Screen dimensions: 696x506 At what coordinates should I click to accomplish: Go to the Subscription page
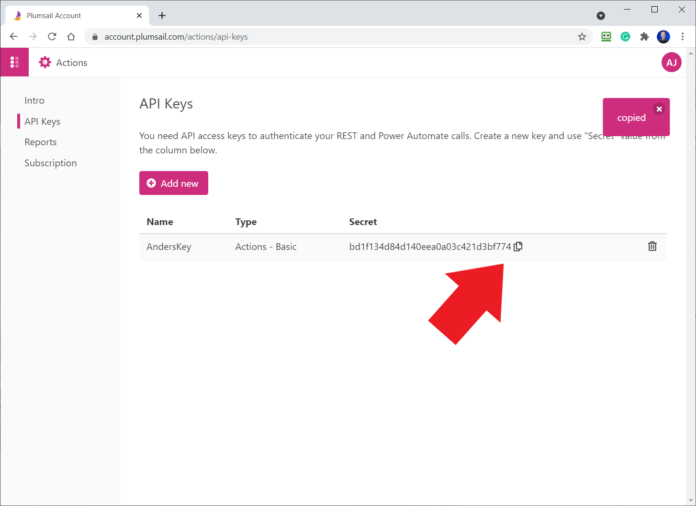[50, 163]
